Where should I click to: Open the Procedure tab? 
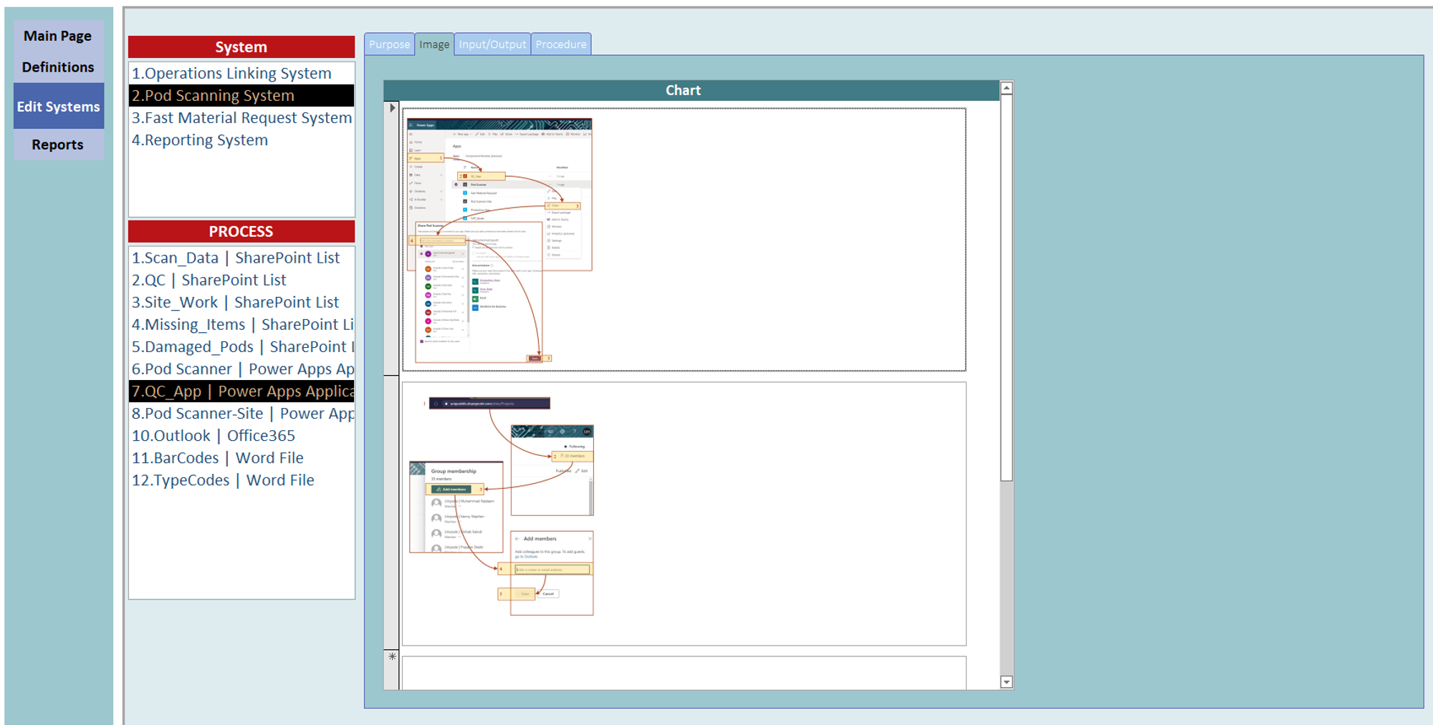(x=560, y=44)
